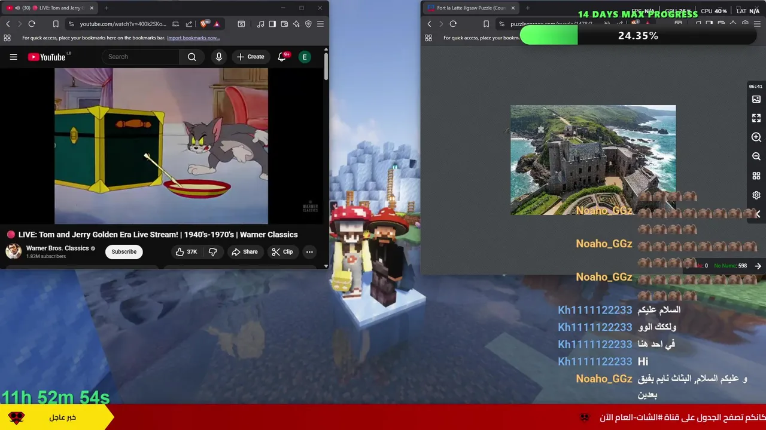
Task: Open Brave Wallet icon in YouTube window
Action: coord(284,24)
